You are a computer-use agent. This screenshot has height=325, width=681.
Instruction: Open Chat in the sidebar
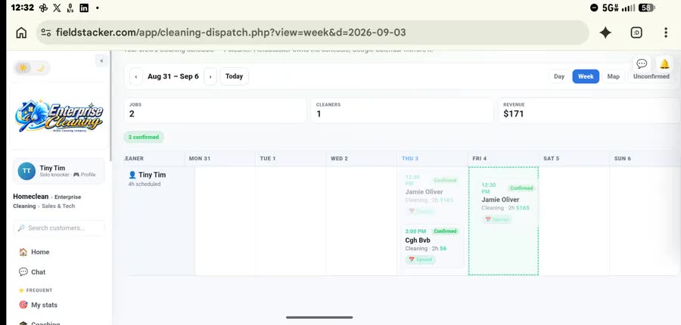coord(59,272)
